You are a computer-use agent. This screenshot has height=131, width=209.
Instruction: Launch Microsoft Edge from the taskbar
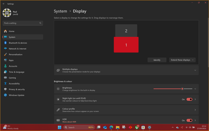[x=111, y=128]
